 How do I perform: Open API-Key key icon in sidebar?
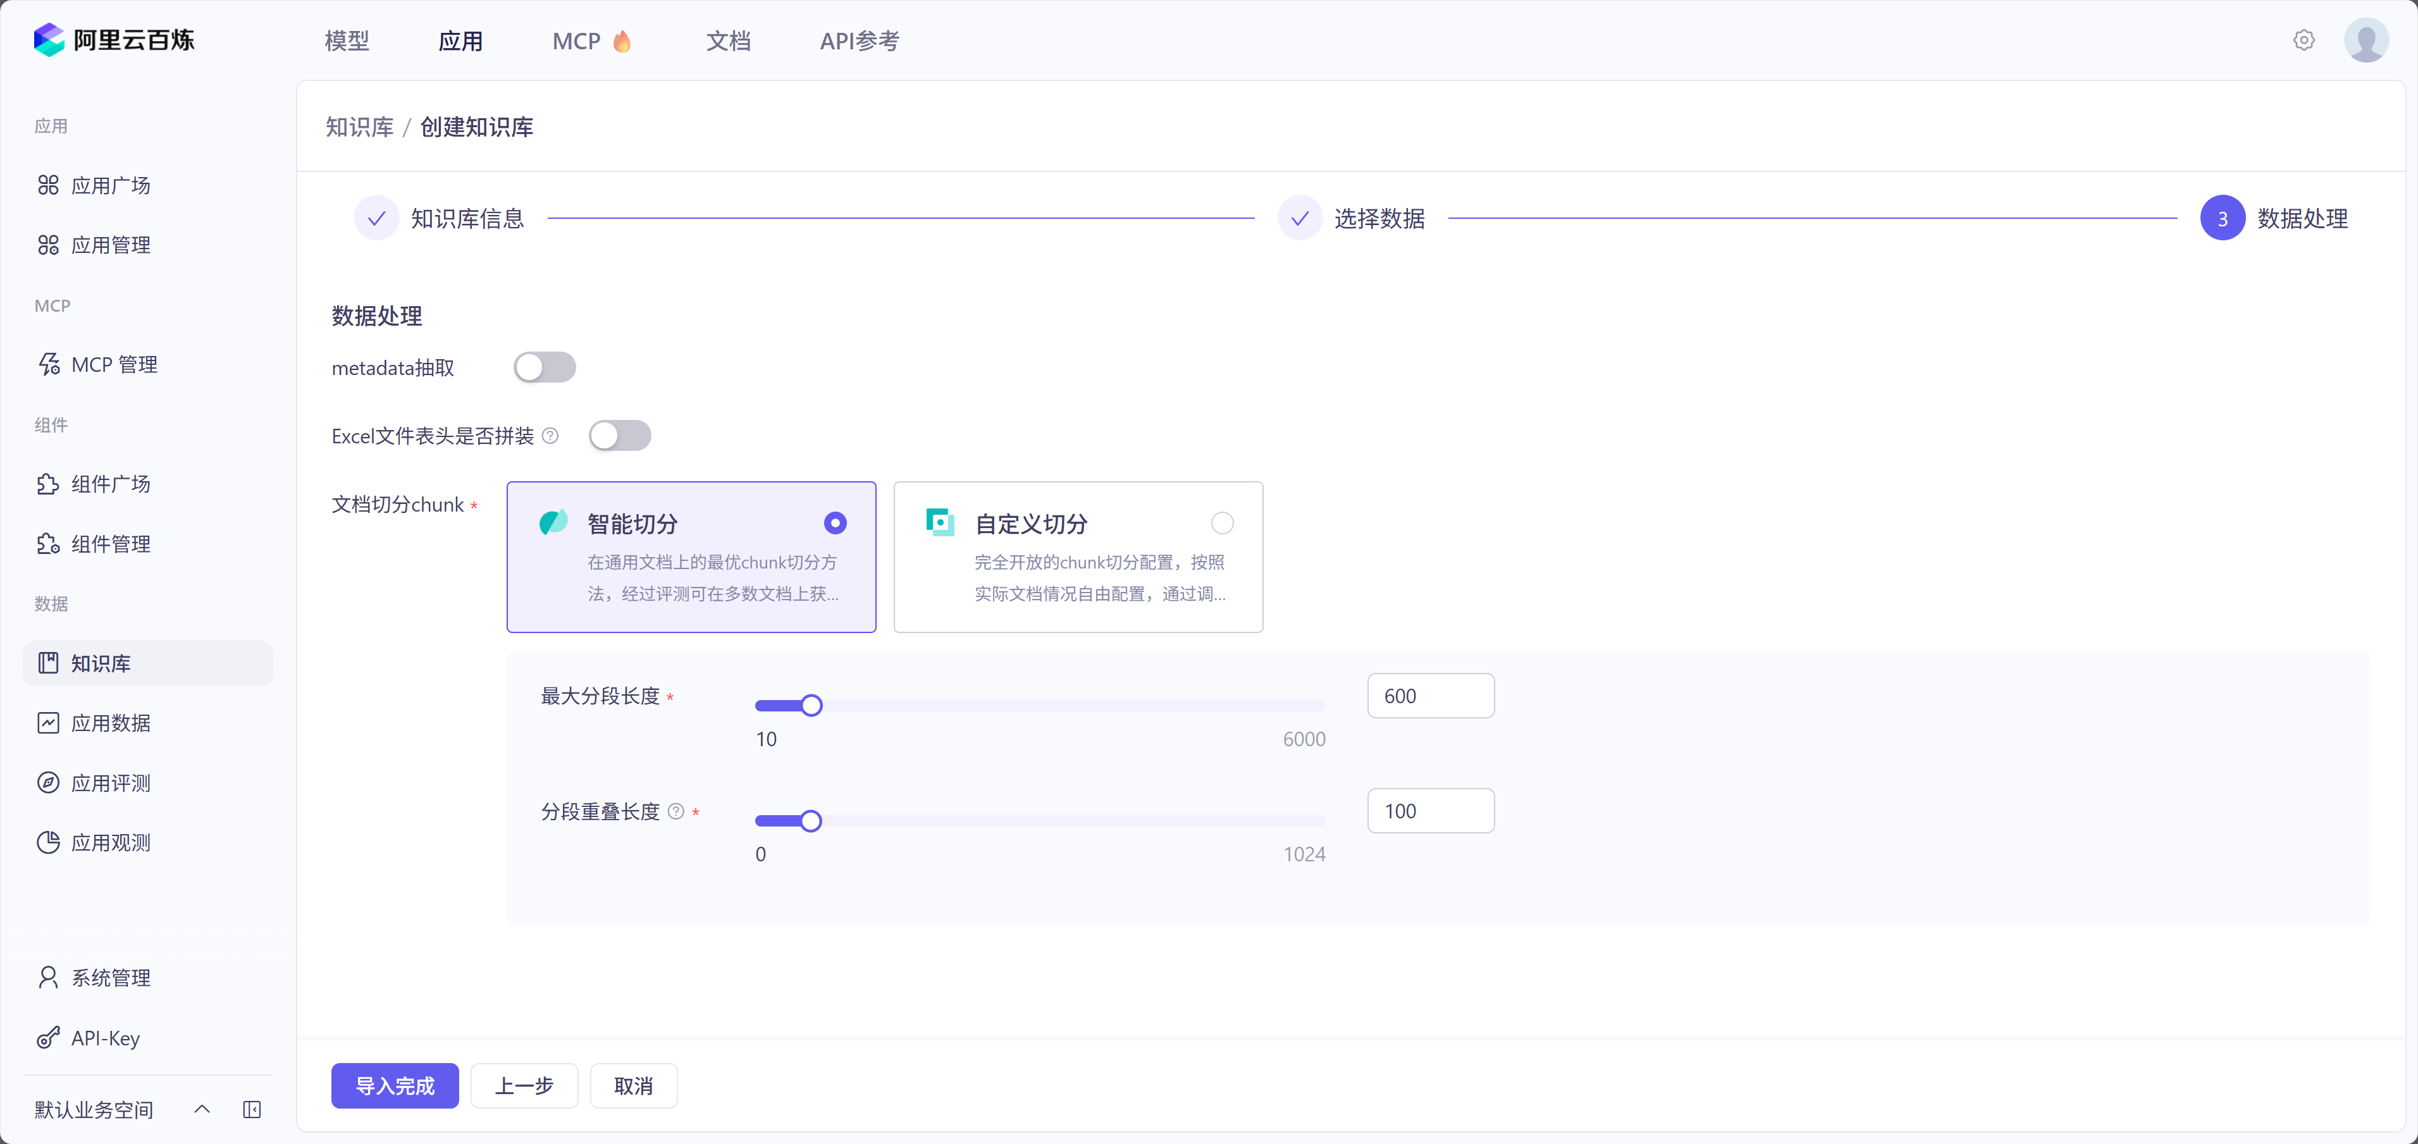[49, 1038]
